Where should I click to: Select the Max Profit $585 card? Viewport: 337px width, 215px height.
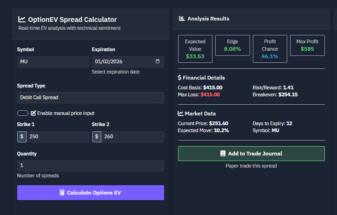pos(307,46)
